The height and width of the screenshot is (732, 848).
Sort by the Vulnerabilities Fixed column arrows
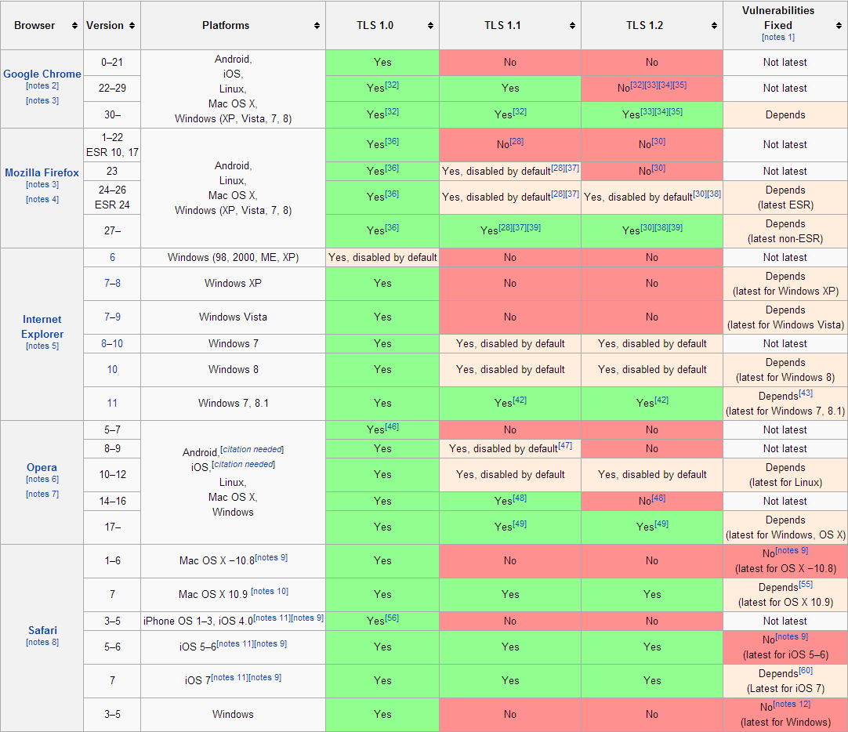click(839, 25)
